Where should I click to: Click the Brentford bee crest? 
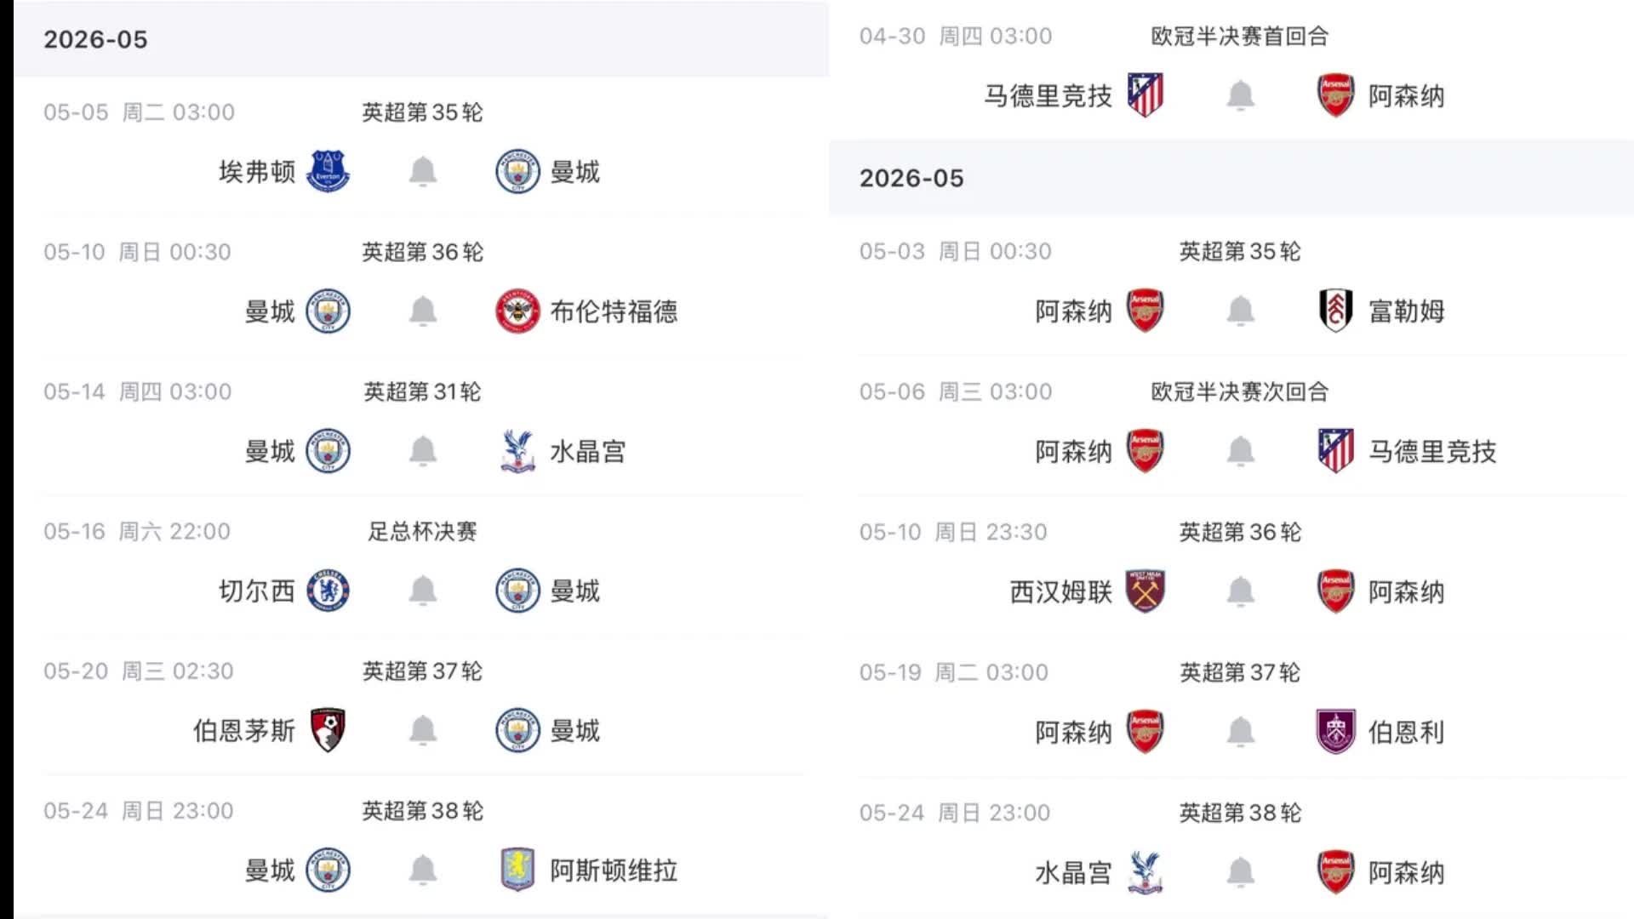click(517, 311)
